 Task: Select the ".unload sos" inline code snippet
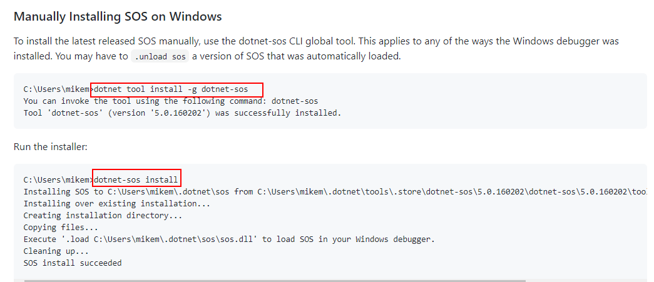click(x=160, y=56)
